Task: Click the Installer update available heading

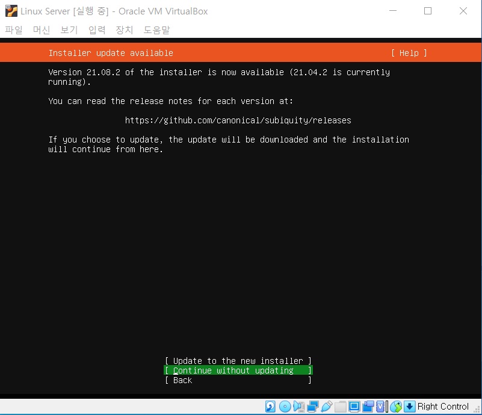Action: click(x=111, y=53)
